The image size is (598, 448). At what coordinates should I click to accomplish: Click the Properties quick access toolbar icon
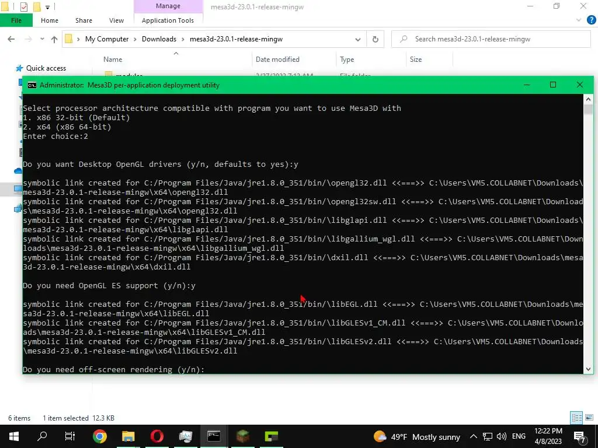click(23, 6)
